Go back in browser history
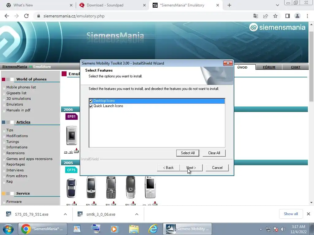This screenshot has height=235, width=314. pos(7,16)
